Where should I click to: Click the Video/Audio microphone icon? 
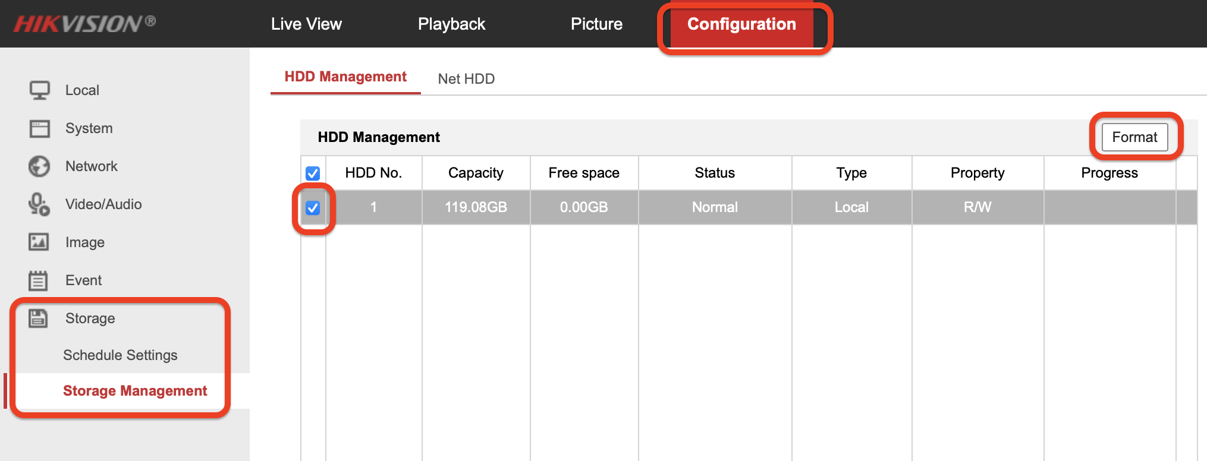pyautogui.click(x=39, y=204)
